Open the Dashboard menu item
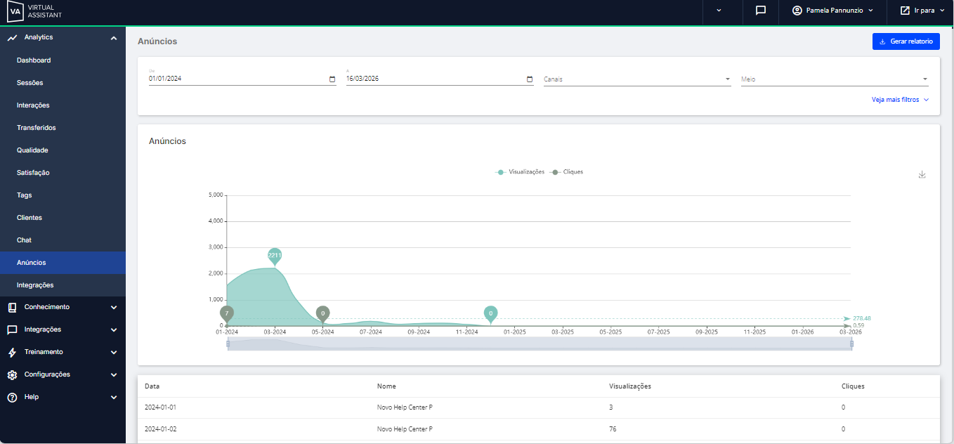Image resolution: width=954 pixels, height=444 pixels. pos(34,60)
